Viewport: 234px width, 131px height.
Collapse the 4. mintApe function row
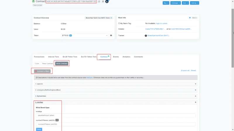(116, 102)
